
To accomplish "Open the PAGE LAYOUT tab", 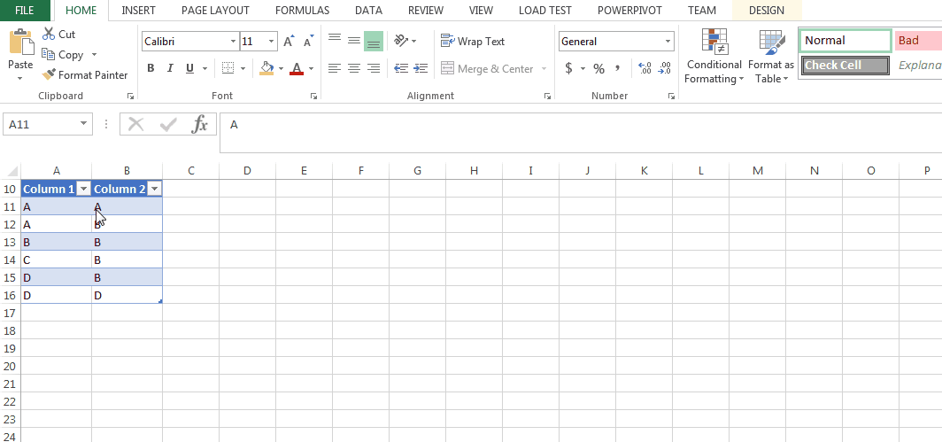I will 214,11.
